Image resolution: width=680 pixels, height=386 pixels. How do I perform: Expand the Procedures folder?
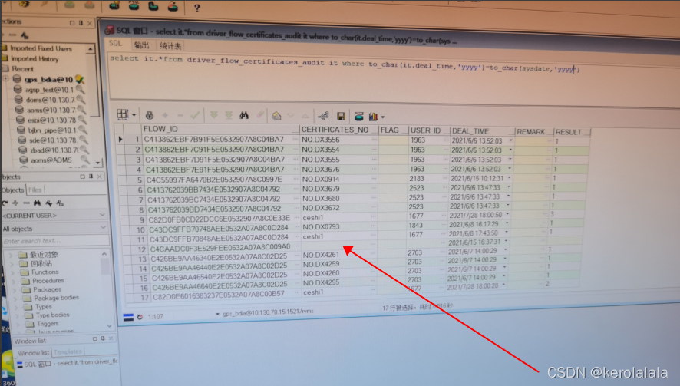coord(13,281)
